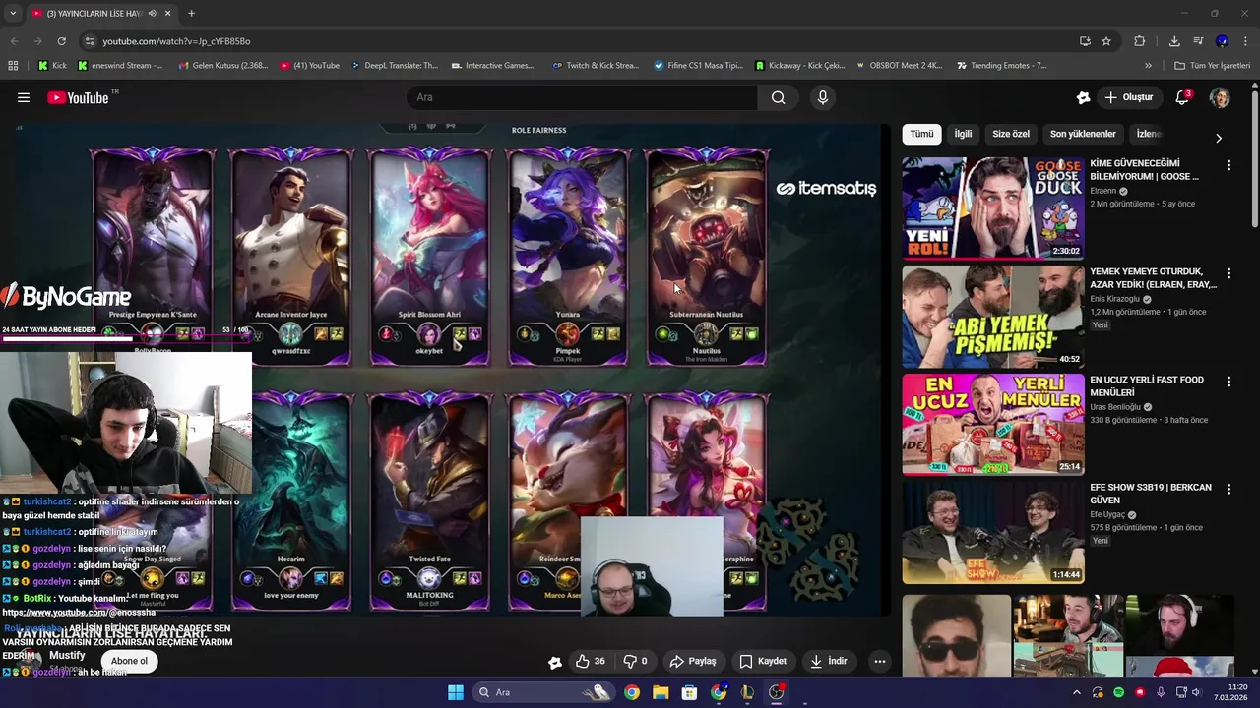
Task: Open the YouTube hamburger guide menu
Action: [x=24, y=97]
